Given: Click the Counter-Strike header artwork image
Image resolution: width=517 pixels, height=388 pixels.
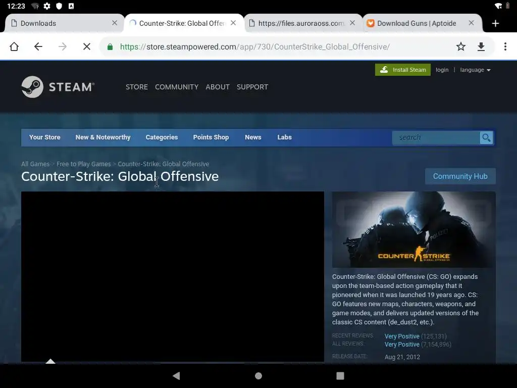Looking at the screenshot, I should 413,230.
